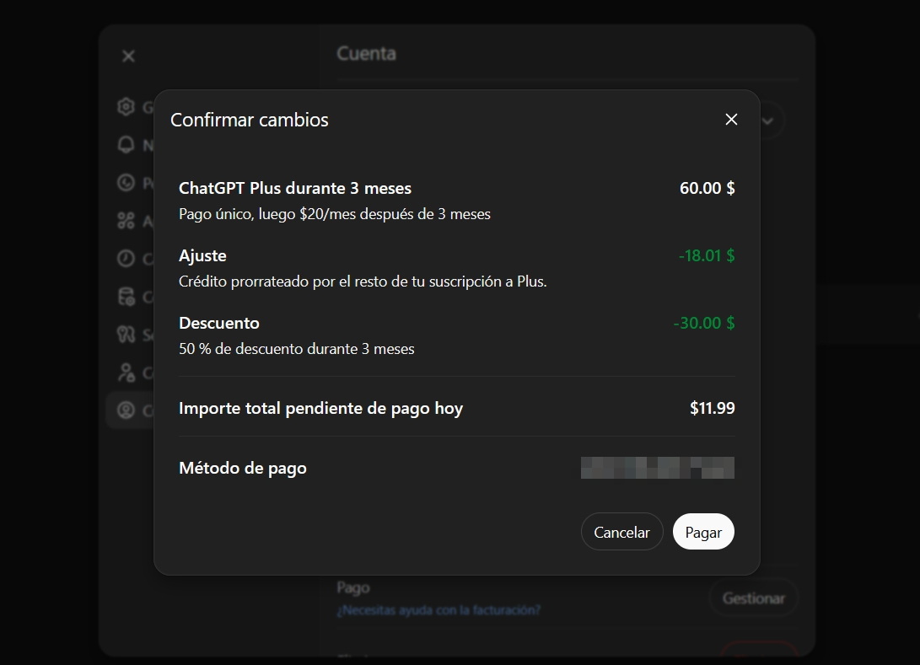Click the Security icon in settings sidebar
Image resolution: width=920 pixels, height=665 pixels.
(126, 335)
